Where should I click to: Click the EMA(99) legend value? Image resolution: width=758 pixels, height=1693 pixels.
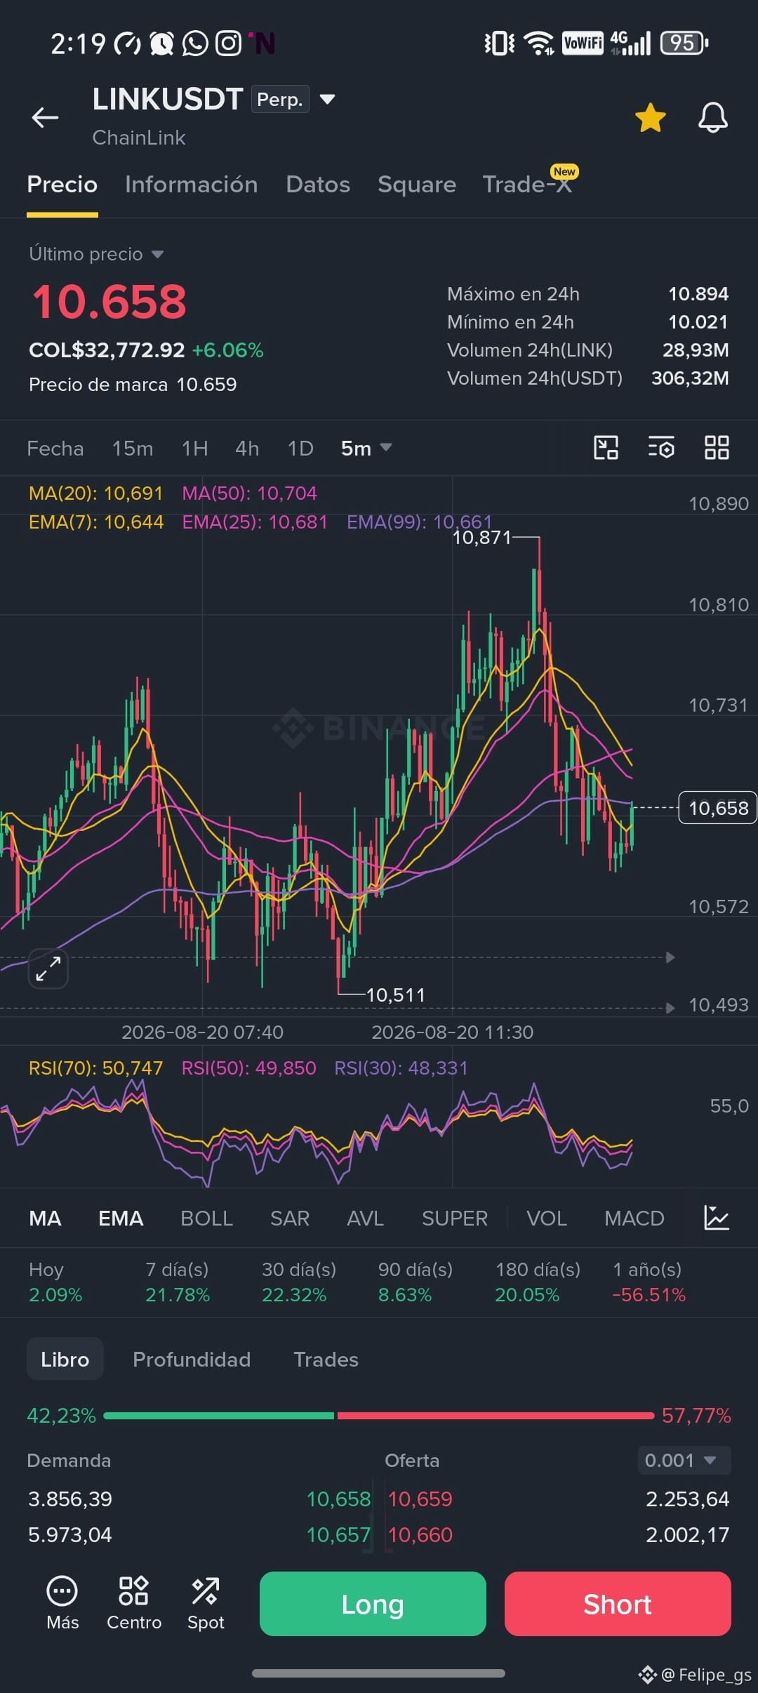pos(419,522)
